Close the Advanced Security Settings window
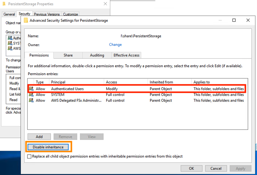The width and height of the screenshot is (257, 175). (x=248, y=20)
